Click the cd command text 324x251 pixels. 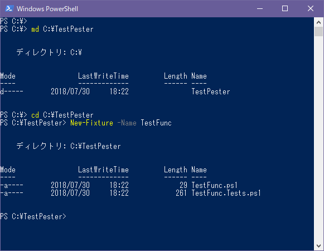(x=35, y=115)
